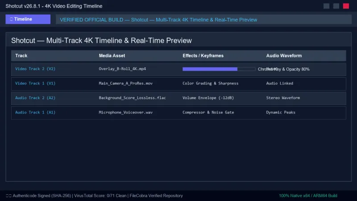The image size is (357, 201).
Task: Open the Timeline tab
Action: coord(28,19)
